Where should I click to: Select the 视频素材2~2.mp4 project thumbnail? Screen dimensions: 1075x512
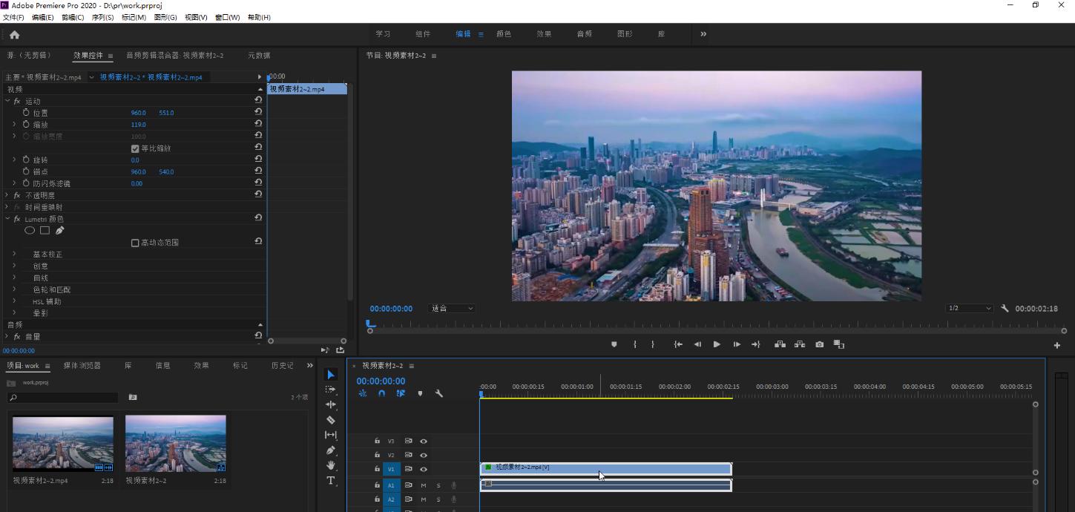(x=63, y=444)
